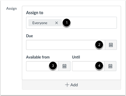The width and height of the screenshot is (126, 96).
Task: Click the numbered marker 2 badge
Action: (99, 45)
